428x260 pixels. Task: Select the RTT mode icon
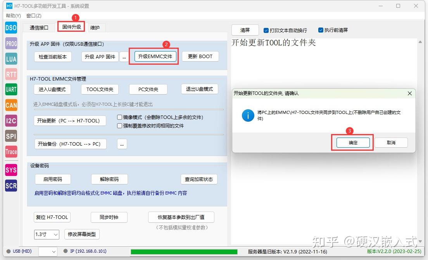tap(10, 74)
